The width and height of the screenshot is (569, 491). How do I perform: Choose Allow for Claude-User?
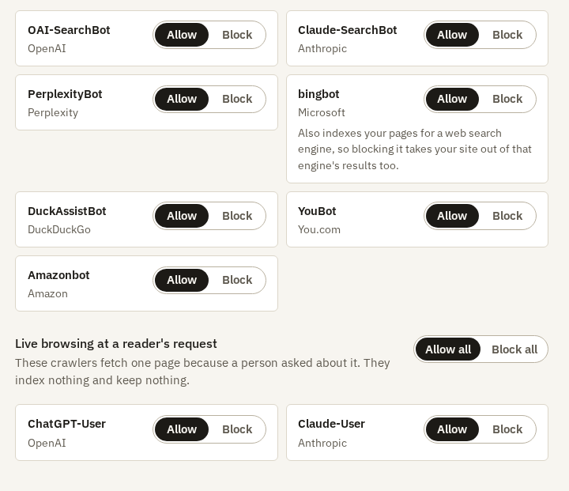[452, 429]
